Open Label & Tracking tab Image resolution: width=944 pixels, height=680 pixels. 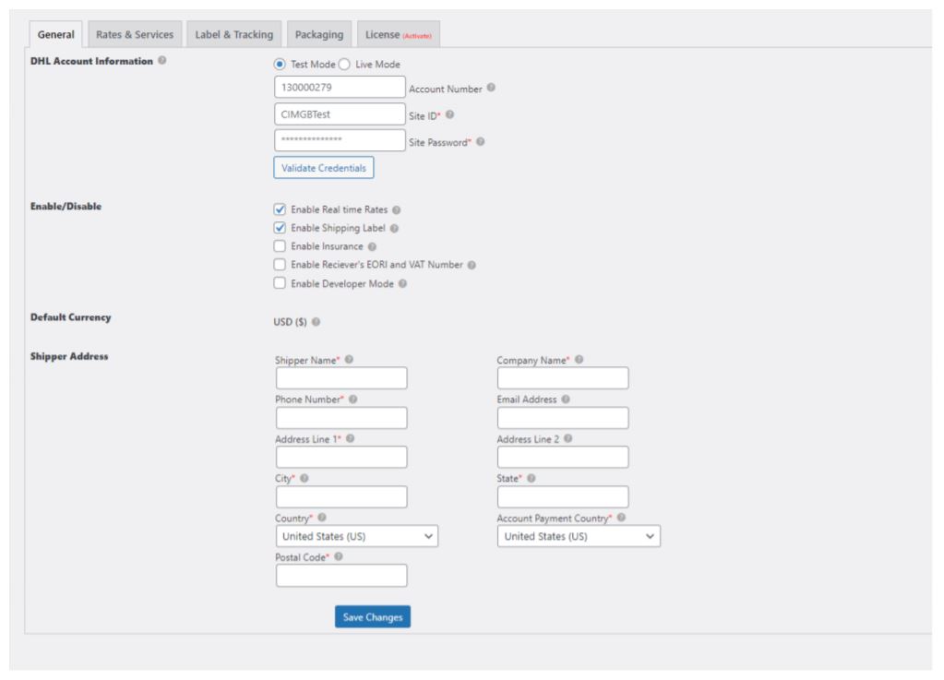(234, 34)
